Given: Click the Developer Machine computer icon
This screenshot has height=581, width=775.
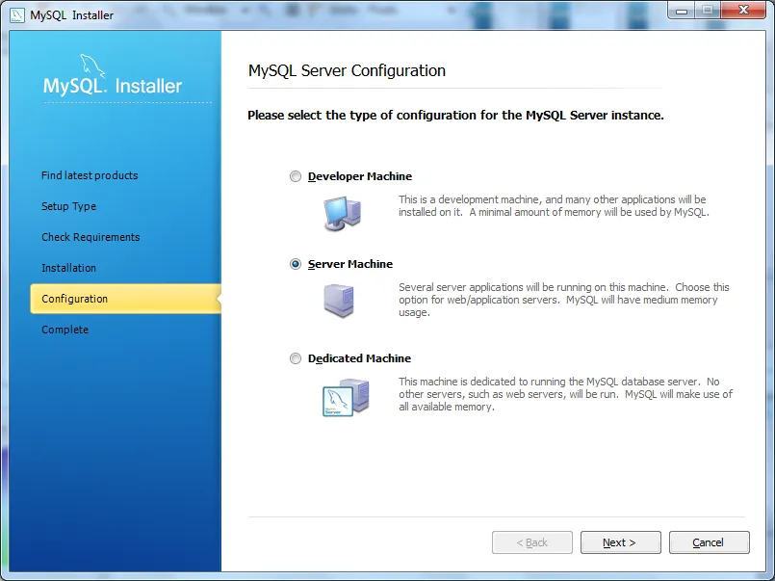Looking at the screenshot, I should pyautogui.click(x=342, y=213).
